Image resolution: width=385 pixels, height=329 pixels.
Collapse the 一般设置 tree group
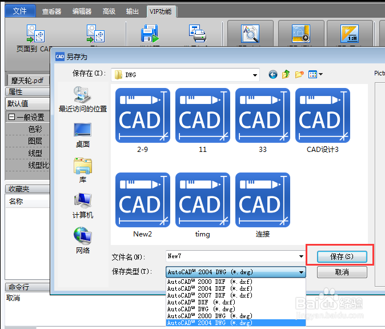[11, 117]
